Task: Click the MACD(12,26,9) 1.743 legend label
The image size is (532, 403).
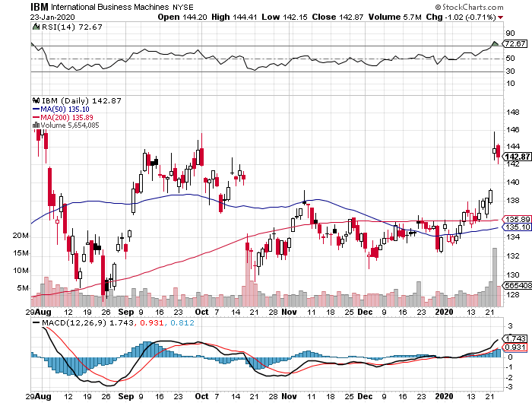Action: [87, 322]
